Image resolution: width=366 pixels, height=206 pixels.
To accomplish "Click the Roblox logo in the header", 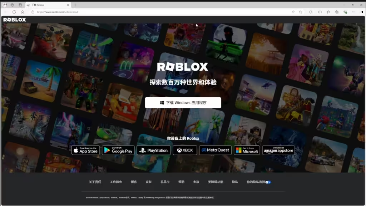I will click(14, 20).
